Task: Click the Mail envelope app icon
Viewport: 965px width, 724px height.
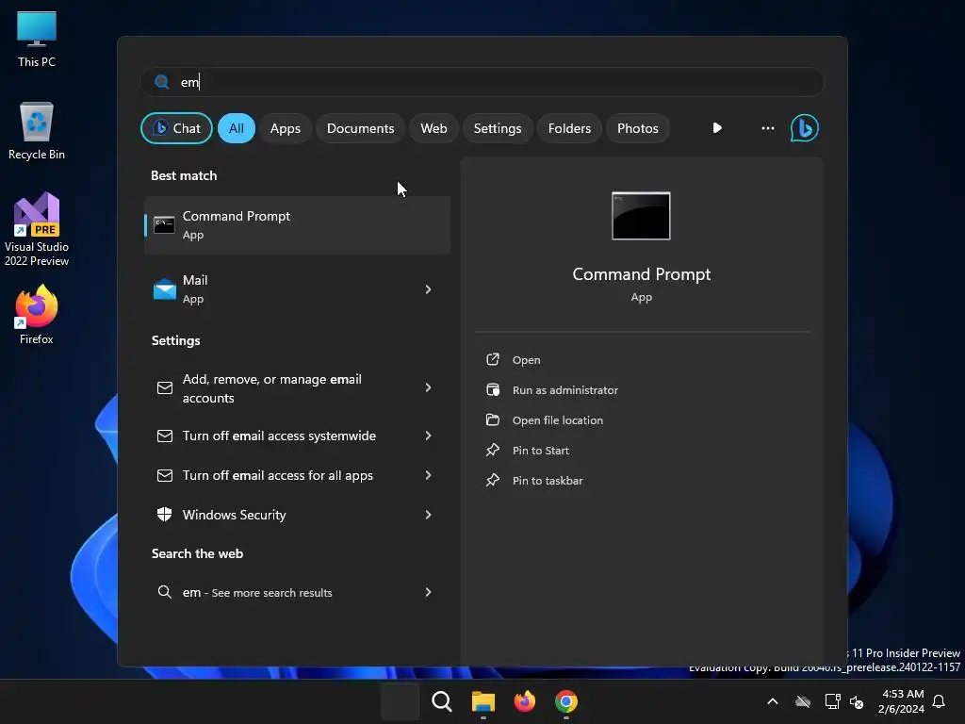Action: click(164, 289)
